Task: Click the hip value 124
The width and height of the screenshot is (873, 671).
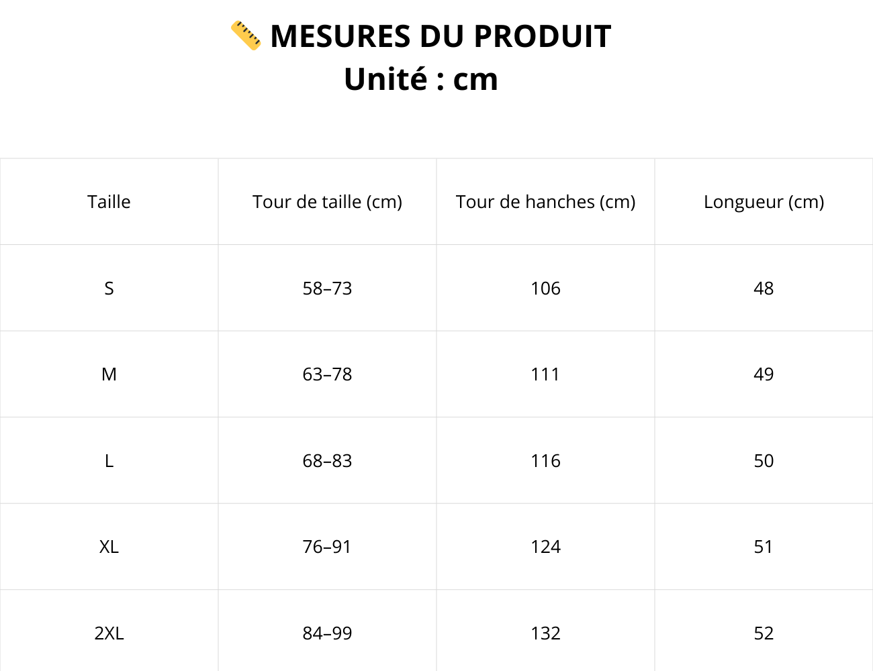Action: tap(545, 547)
